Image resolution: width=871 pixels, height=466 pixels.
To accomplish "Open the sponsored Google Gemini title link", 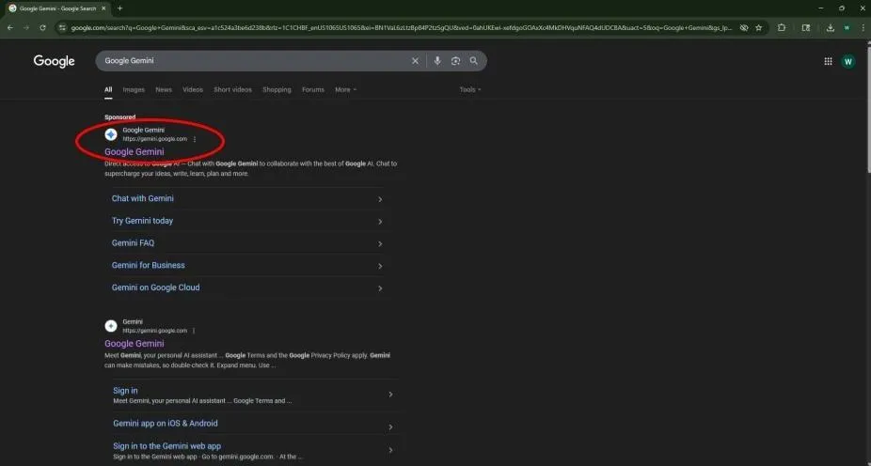I will (x=135, y=151).
